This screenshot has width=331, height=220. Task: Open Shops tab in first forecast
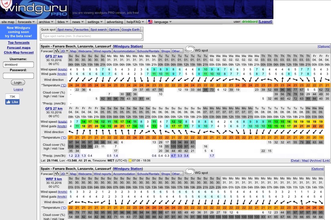[165, 51]
